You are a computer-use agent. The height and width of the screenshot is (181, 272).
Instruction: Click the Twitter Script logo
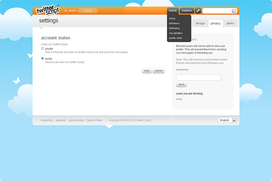(48, 10)
